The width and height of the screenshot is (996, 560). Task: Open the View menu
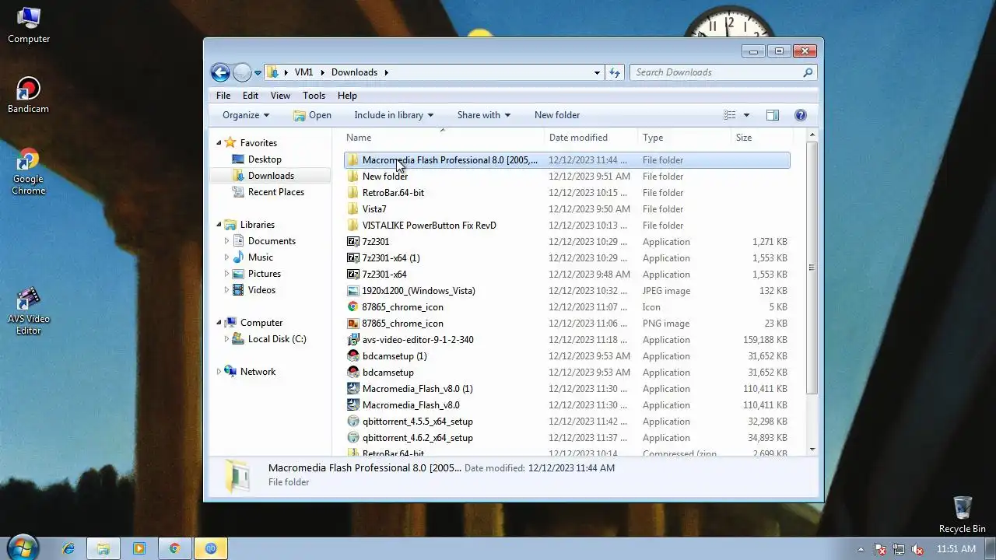click(x=280, y=96)
